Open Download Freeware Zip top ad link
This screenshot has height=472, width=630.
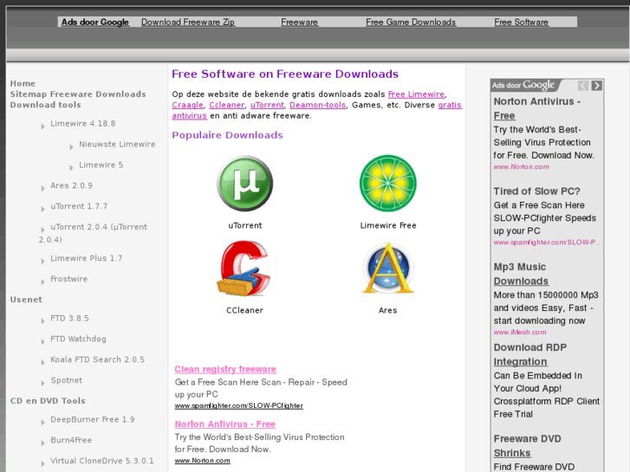coord(188,23)
